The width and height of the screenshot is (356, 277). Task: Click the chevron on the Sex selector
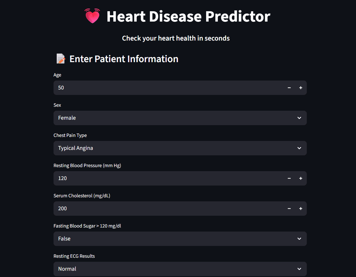point(299,118)
